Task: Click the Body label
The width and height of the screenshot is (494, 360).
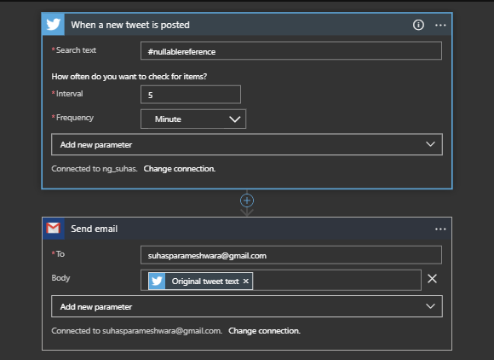Action: click(60, 278)
